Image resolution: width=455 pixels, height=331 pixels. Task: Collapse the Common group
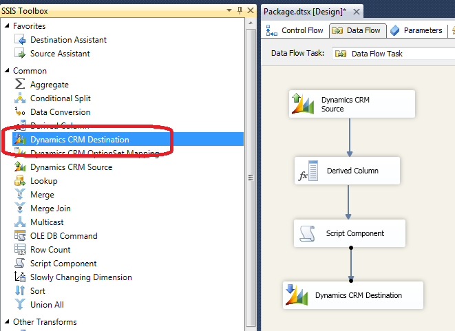coord(7,70)
